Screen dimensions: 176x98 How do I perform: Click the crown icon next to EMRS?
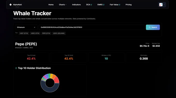click(x=104, y=5)
